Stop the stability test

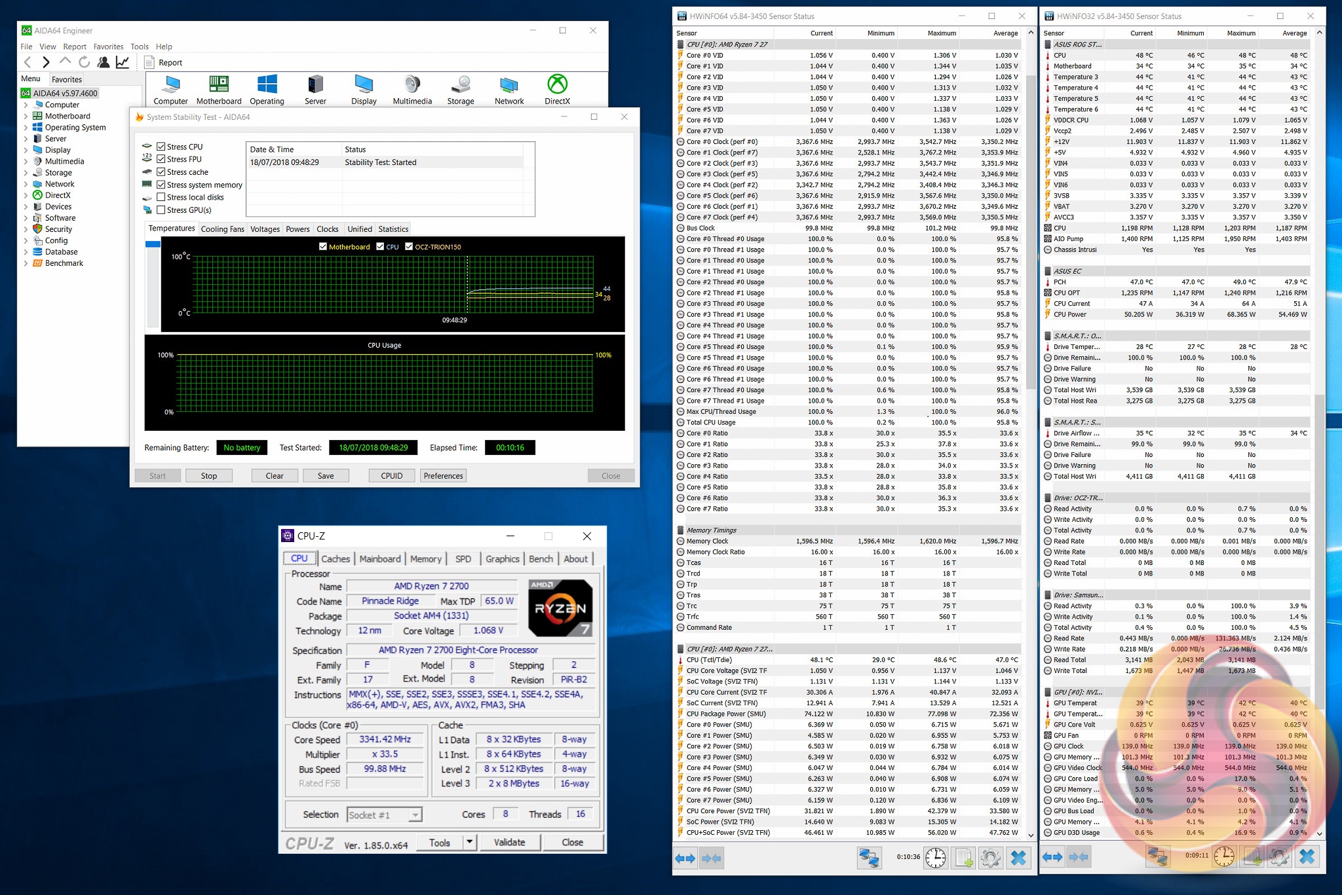tap(208, 476)
